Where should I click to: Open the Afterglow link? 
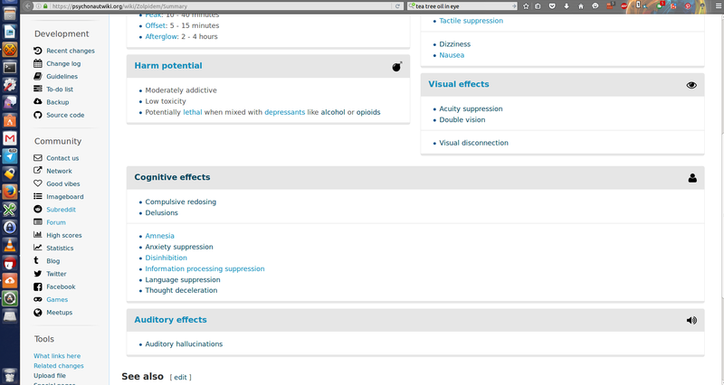click(x=161, y=36)
